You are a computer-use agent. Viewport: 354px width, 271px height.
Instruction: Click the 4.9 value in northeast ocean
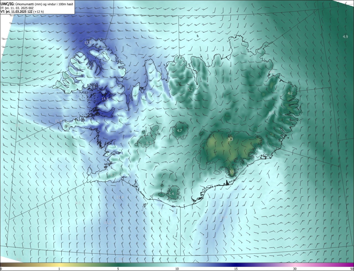pos(345,37)
